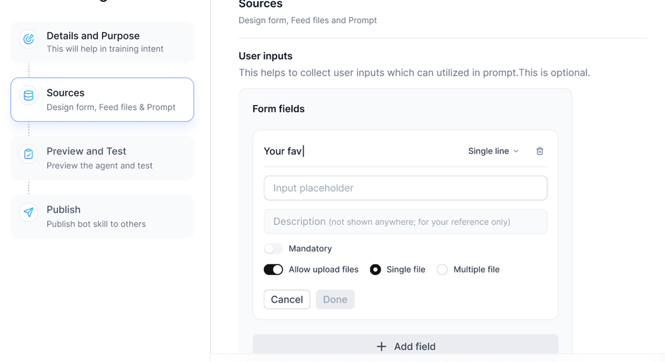
Task: Click the database icon for Sources
Action: pos(28,96)
